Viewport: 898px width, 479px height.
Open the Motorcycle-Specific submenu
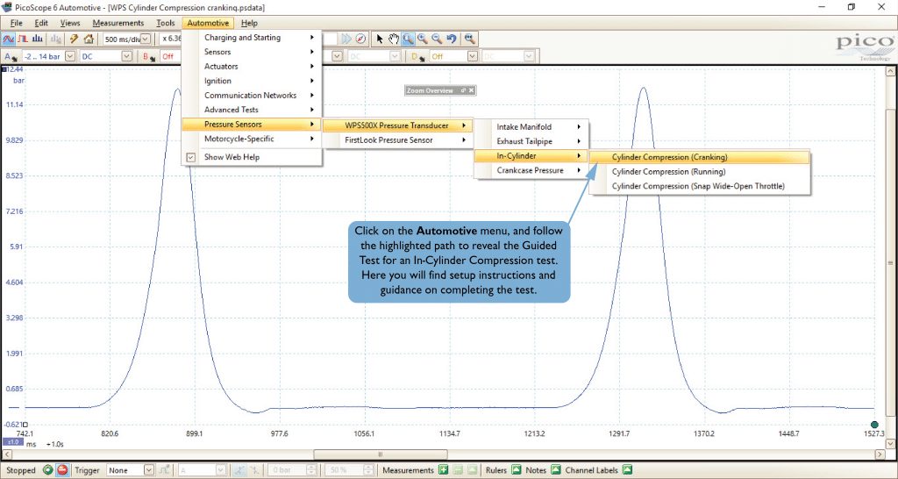click(x=252, y=139)
